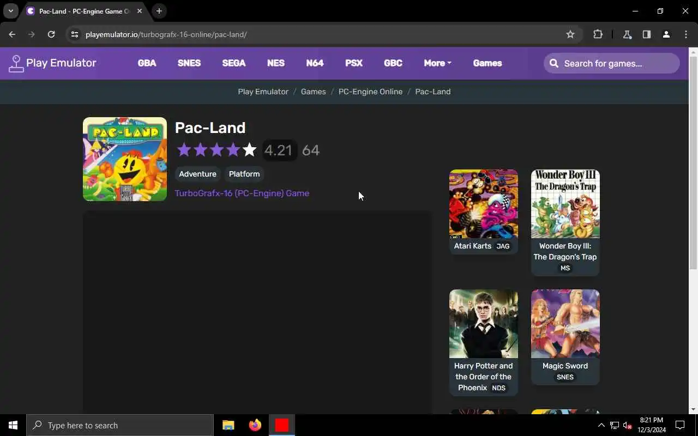Image resolution: width=698 pixels, height=436 pixels.
Task: Open the Atari Karts game thumbnail
Action: 484,204
